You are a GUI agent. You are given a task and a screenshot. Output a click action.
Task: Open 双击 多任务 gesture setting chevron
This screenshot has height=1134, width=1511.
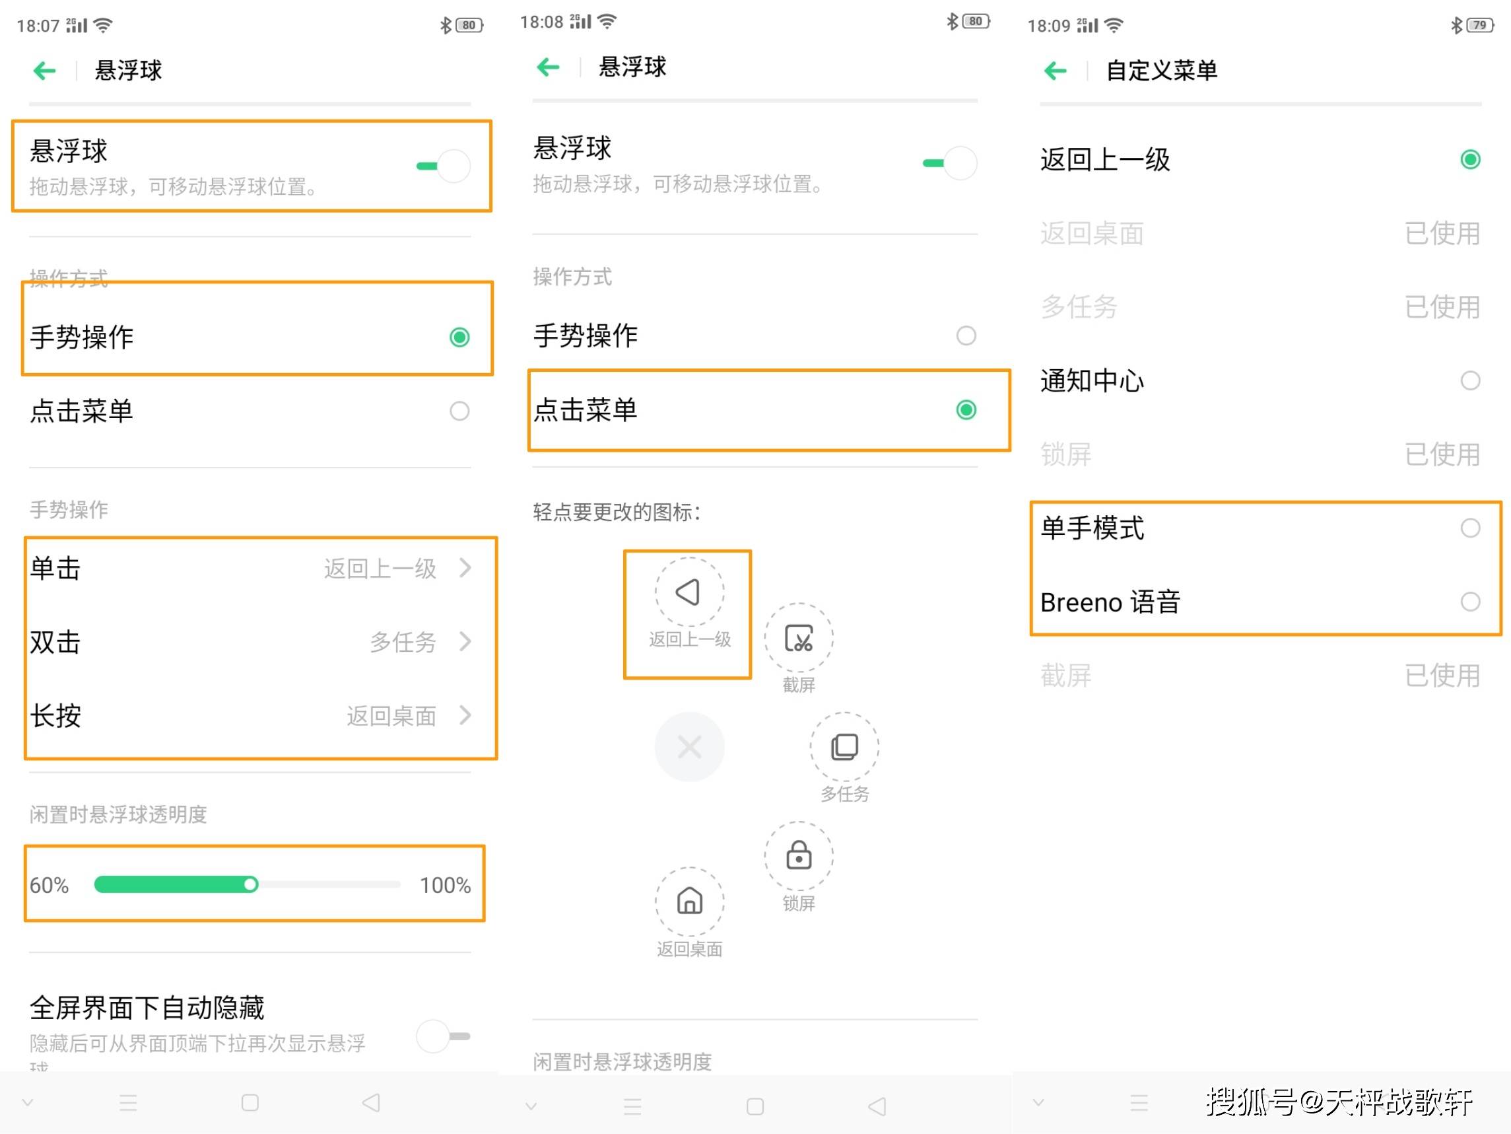465,641
